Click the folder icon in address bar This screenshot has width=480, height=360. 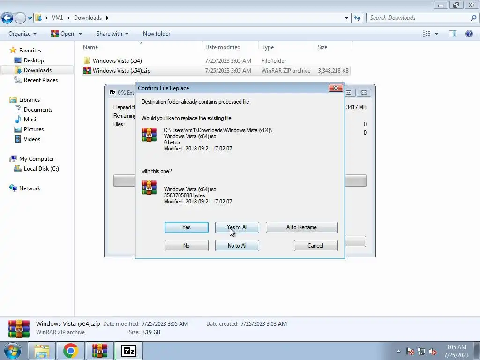click(x=38, y=18)
